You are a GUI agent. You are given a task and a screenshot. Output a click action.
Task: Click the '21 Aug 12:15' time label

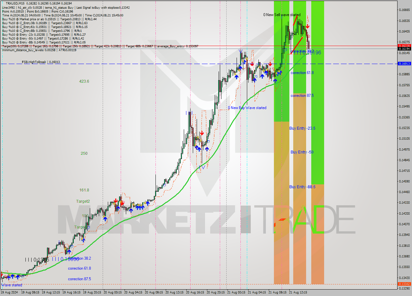tap(298, 292)
